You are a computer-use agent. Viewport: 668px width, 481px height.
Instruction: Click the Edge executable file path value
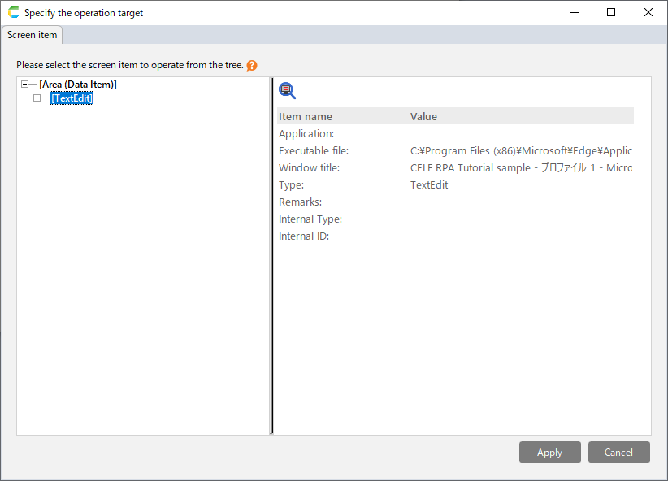coord(520,151)
